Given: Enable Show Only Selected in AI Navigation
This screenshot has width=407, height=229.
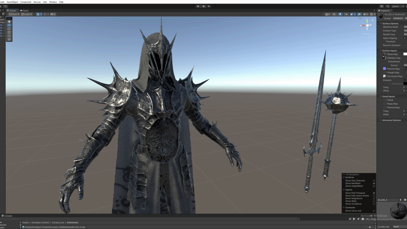Looking at the screenshot, I should (374, 181).
